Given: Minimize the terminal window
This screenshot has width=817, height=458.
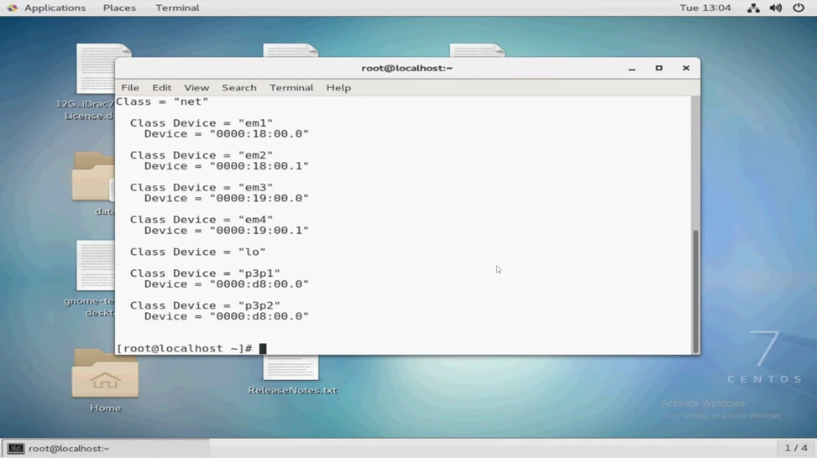Looking at the screenshot, I should tap(632, 68).
